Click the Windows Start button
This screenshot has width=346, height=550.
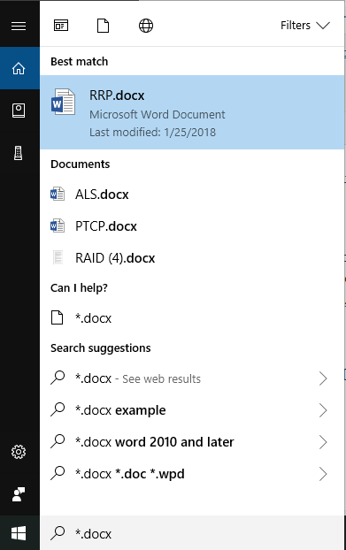(x=19, y=533)
